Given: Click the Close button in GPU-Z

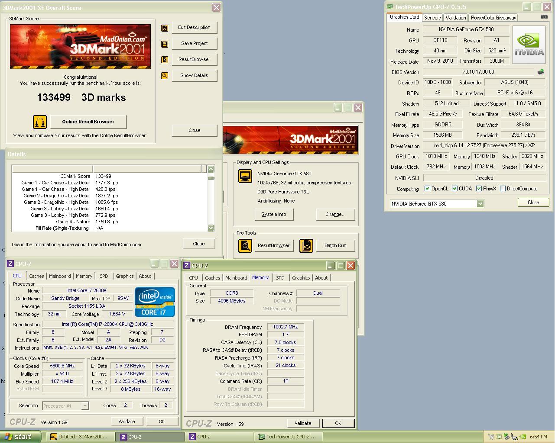Looking at the screenshot, I should click(533, 203).
